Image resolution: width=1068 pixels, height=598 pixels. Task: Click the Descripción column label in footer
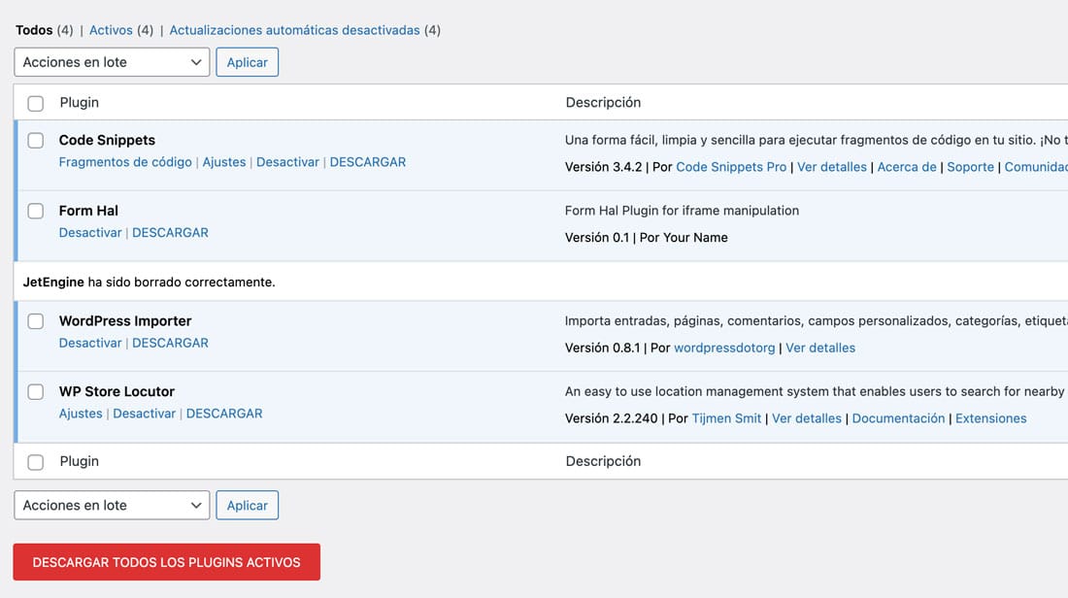click(603, 461)
